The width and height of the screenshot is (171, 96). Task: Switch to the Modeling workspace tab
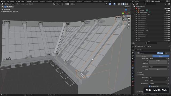[35, 2]
